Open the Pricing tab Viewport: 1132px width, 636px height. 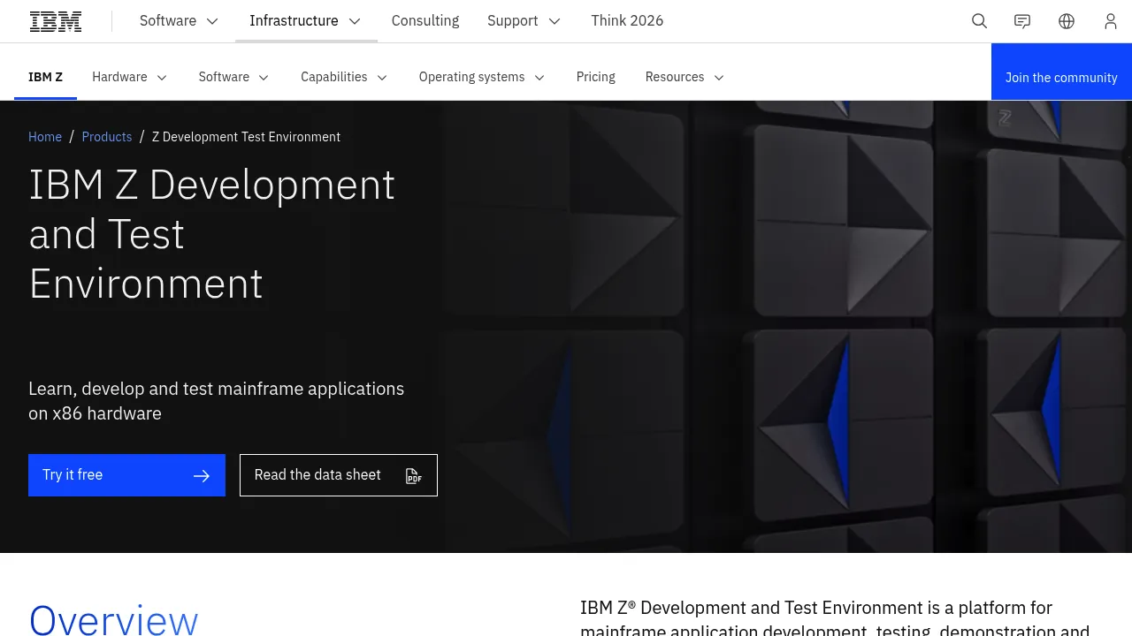coord(596,77)
